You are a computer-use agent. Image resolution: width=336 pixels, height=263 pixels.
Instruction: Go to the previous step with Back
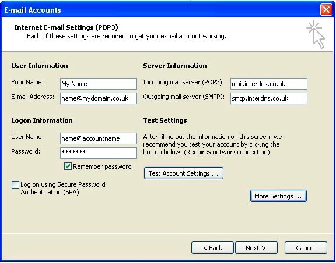point(212,248)
